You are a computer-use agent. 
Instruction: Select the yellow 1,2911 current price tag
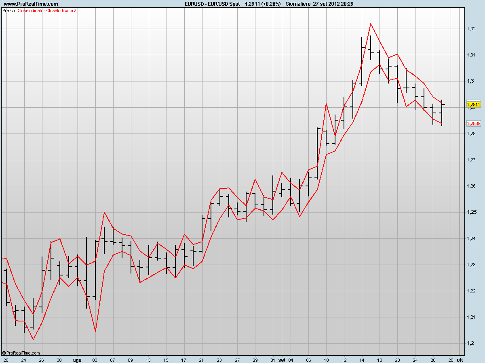point(473,104)
